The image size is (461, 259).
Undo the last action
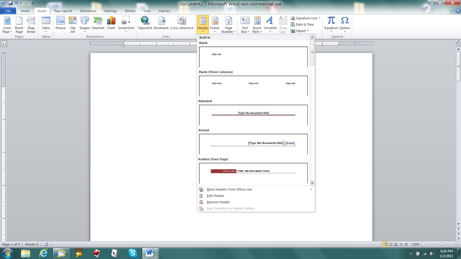click(x=16, y=3)
